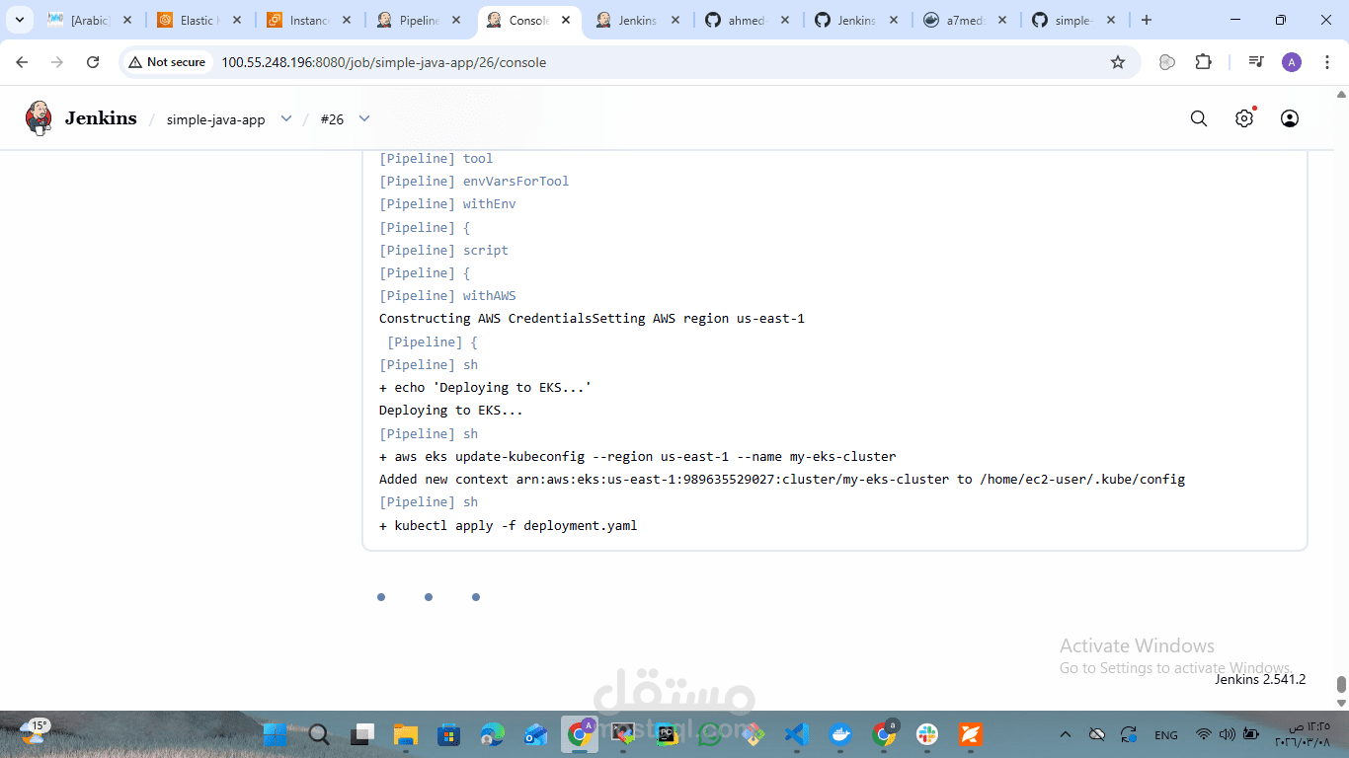Reload the Jenkins console page
This screenshot has width=1349, height=758.
click(x=93, y=62)
